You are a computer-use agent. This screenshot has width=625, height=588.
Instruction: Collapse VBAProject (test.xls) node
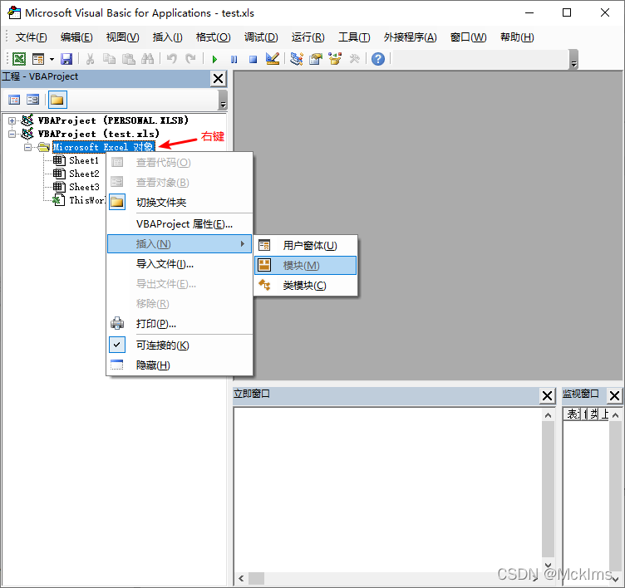pos(12,134)
